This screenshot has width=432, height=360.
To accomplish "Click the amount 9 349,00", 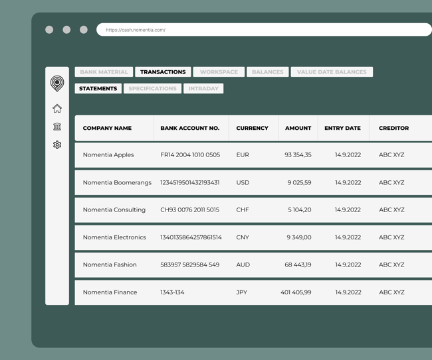I will pyautogui.click(x=299, y=237).
